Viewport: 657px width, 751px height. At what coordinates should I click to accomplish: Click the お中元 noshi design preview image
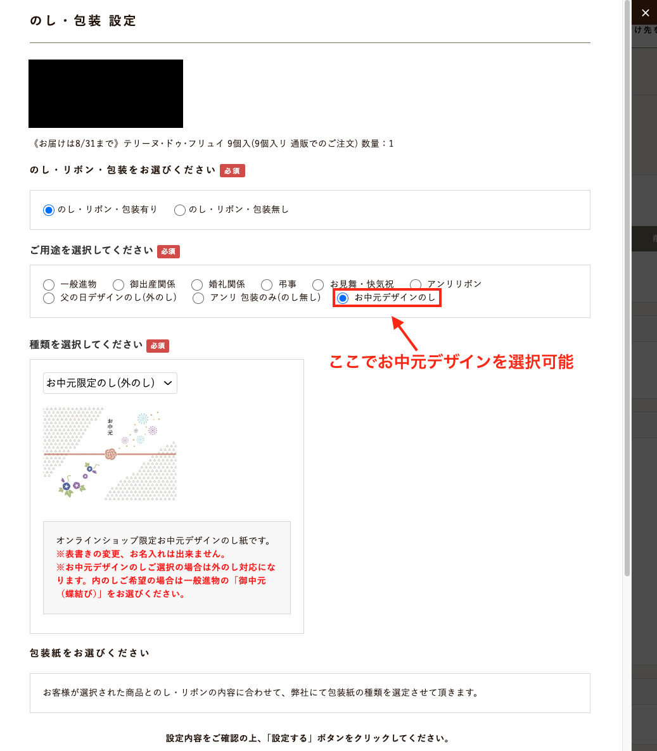point(110,454)
